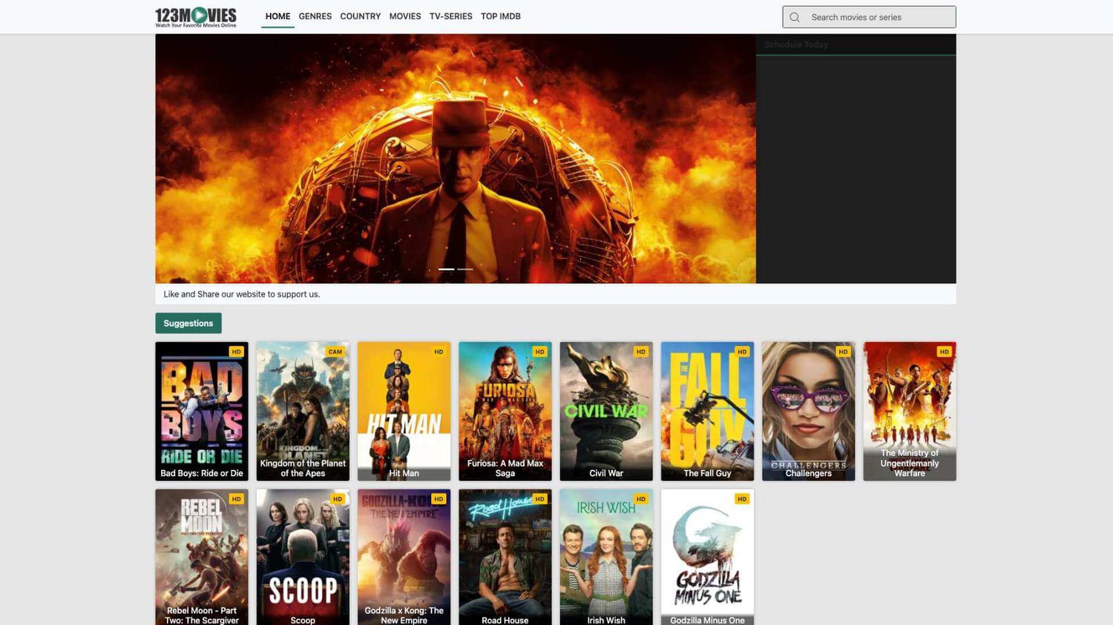
Task: Click the search magnifier icon
Action: tap(795, 17)
